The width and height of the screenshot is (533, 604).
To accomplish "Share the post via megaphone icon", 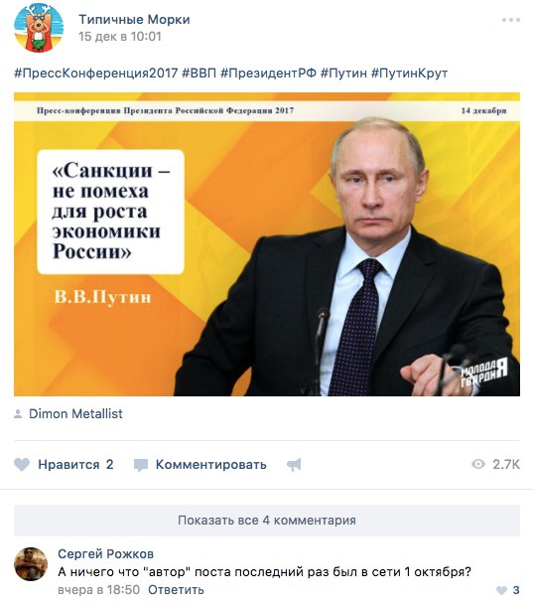I will (294, 465).
